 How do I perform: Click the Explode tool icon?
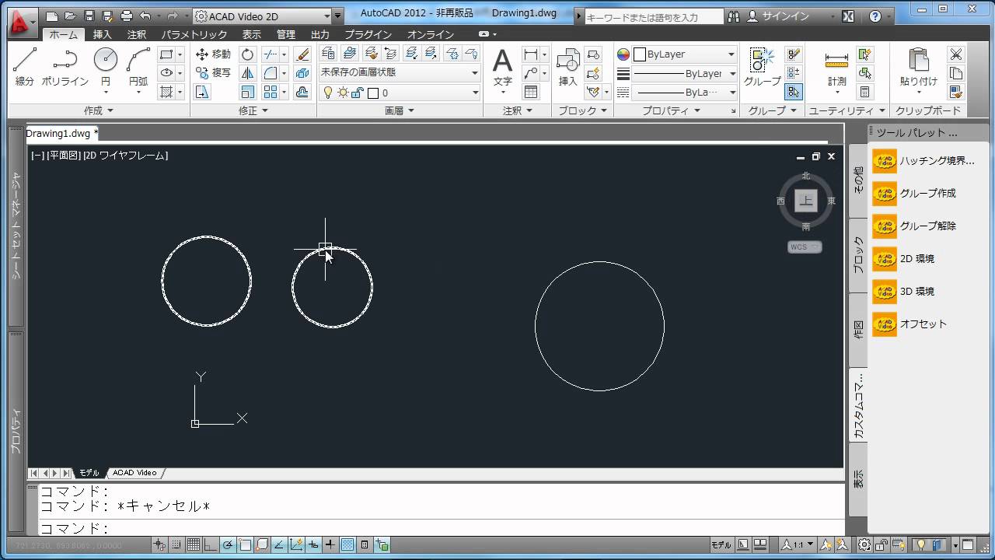303,73
